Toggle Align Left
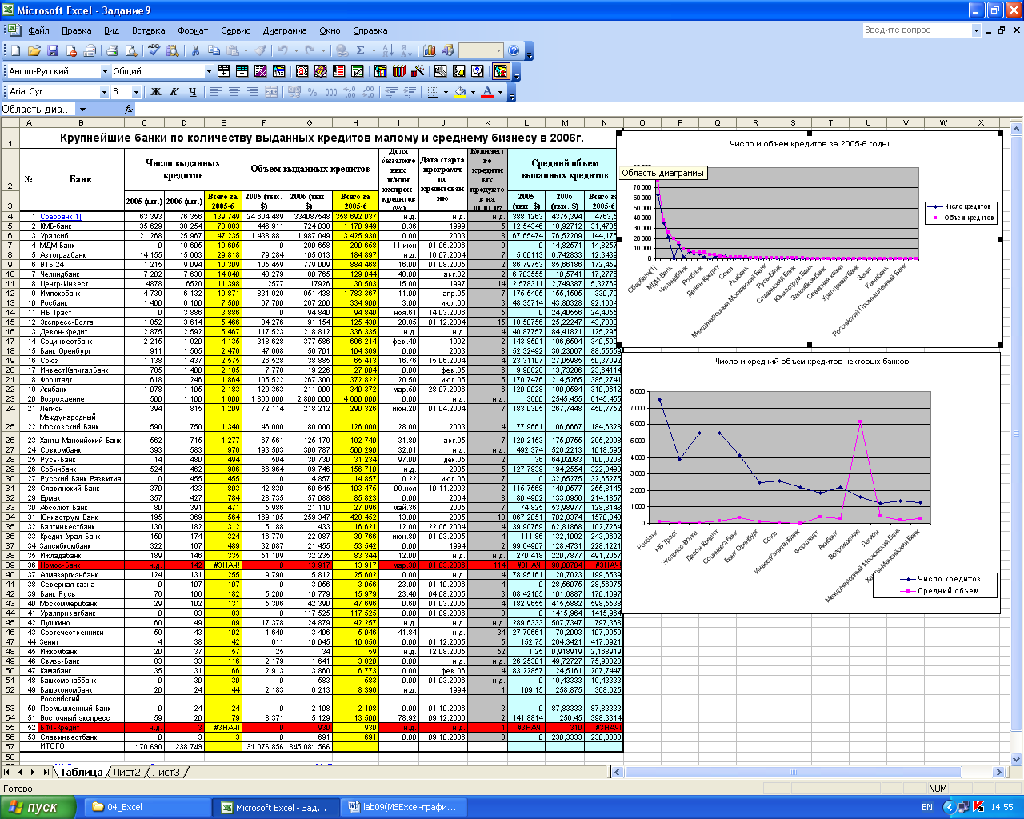This screenshot has height=819, width=1024. [216, 92]
